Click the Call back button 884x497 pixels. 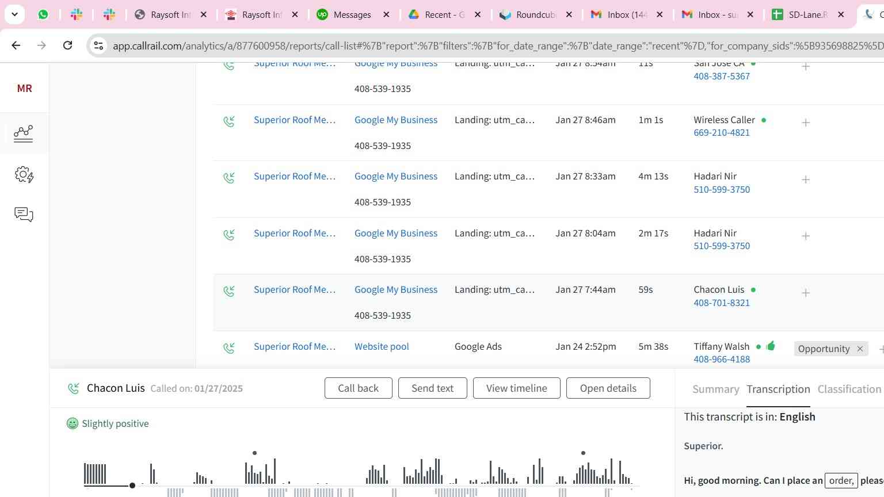click(358, 388)
